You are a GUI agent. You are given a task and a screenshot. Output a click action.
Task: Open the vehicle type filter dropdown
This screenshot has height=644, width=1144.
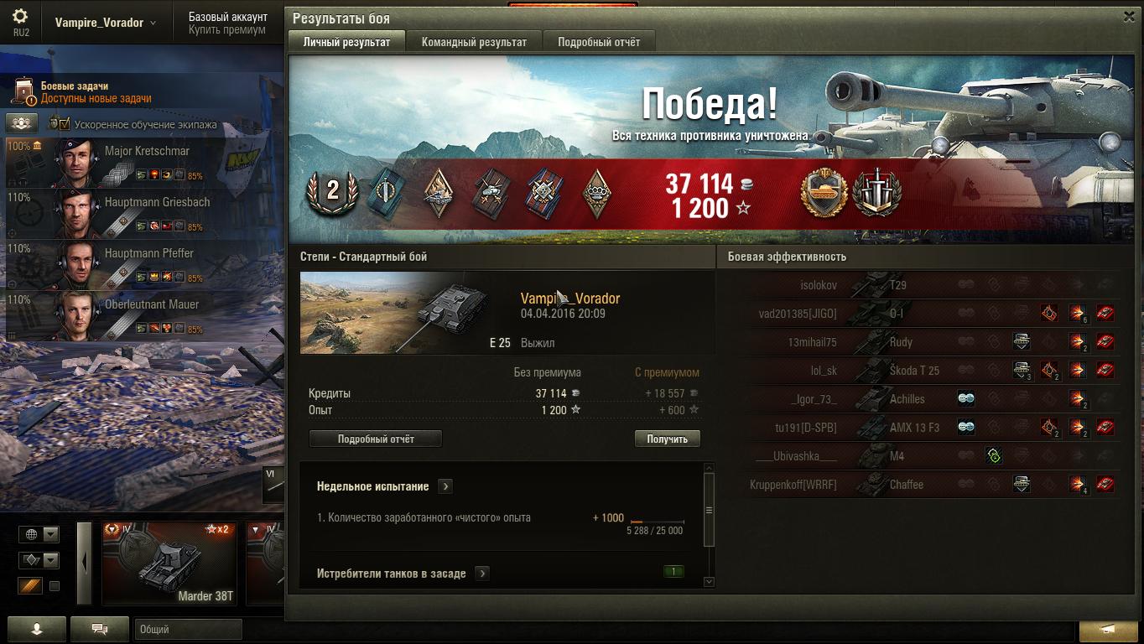[39, 560]
